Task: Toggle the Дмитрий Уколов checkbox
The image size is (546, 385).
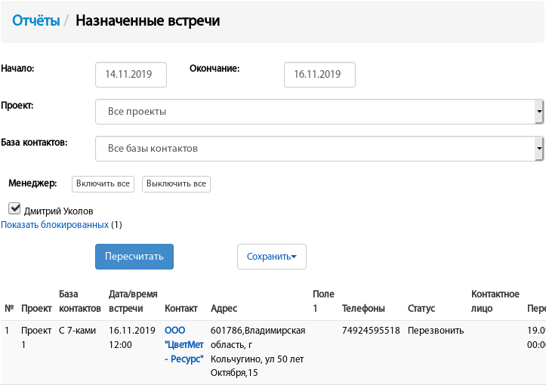Action: (x=14, y=208)
